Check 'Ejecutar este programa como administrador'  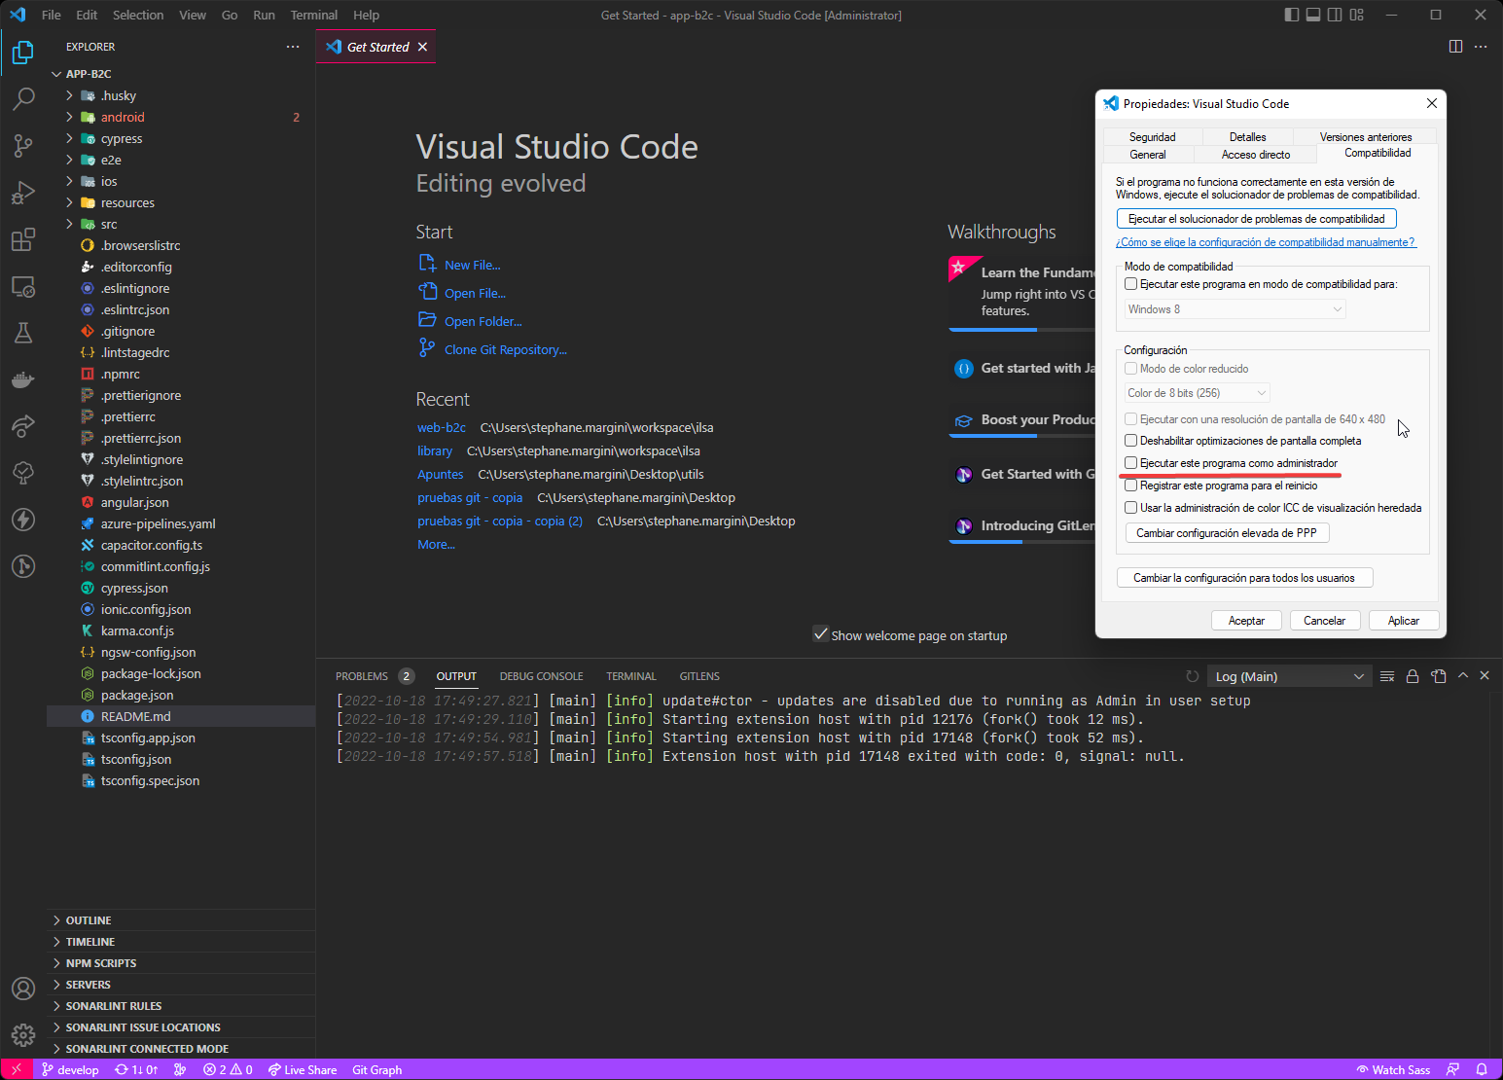click(1130, 463)
